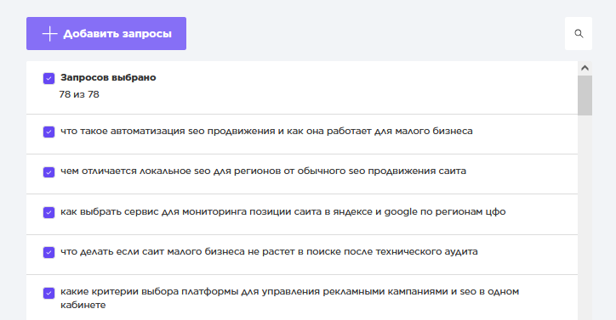Screen dimensions: 616x320
Task: Uncheck query about локальное seo для регионов
Action: pos(48,171)
